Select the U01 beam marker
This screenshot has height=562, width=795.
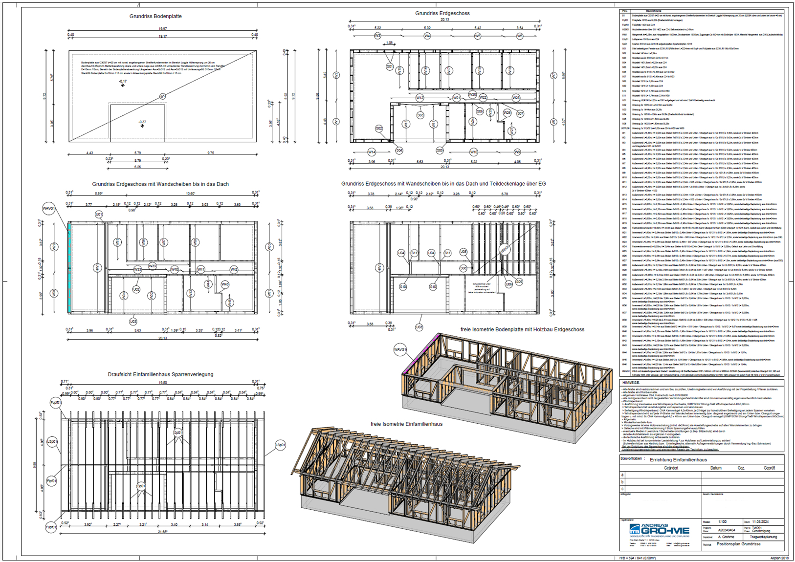pyautogui.click(x=99, y=214)
